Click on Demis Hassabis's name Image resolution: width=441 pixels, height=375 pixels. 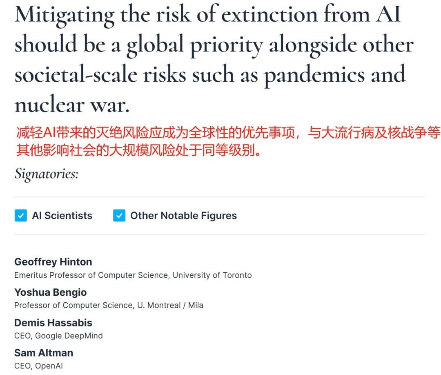point(53,323)
